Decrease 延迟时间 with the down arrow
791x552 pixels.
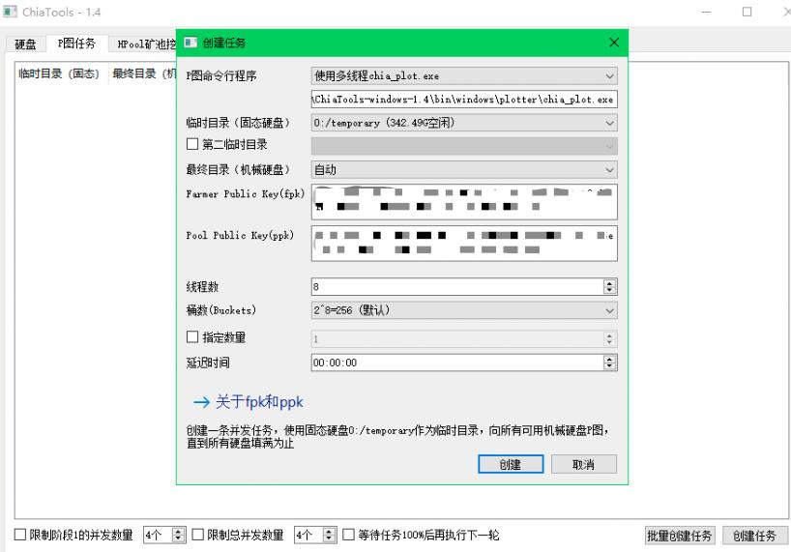tap(609, 366)
